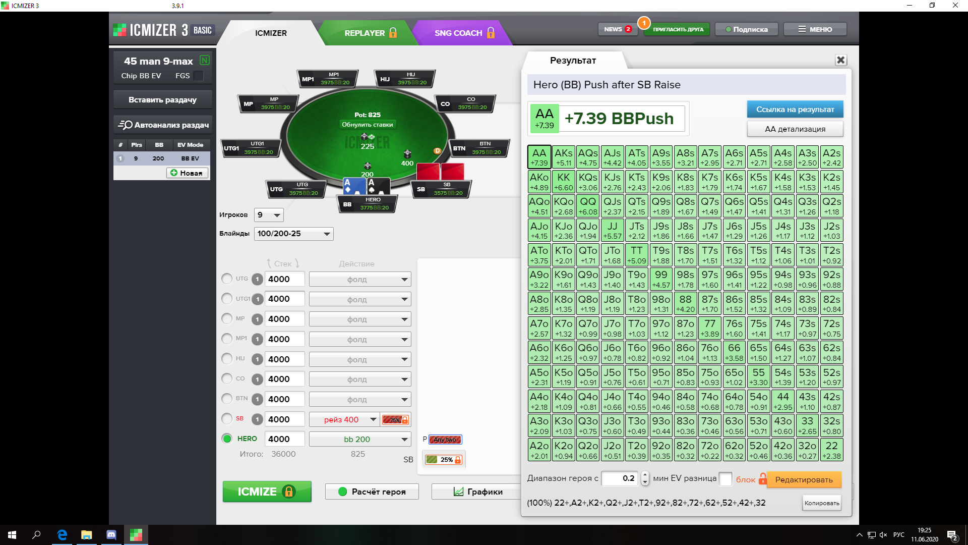Click the Графики button
This screenshot has height=545, width=968.
click(477, 492)
